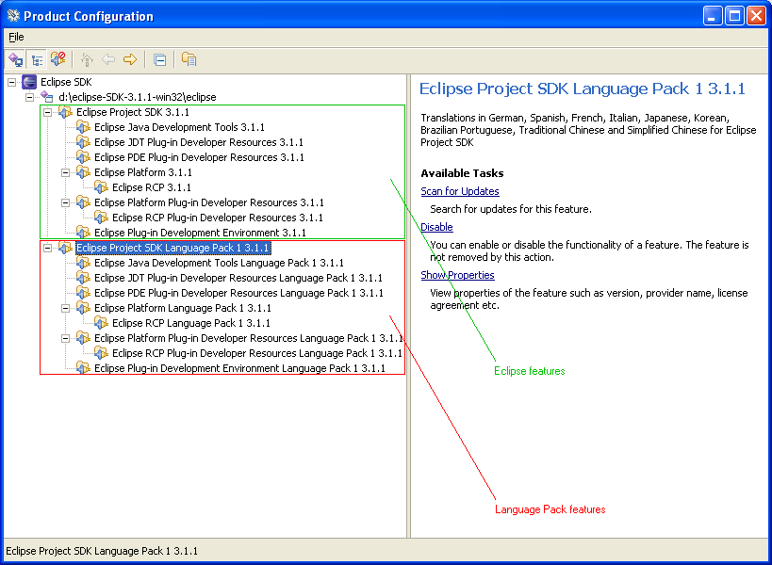Collapse Platform Plug-in Developer Resources Language Pack 1

(x=65, y=338)
